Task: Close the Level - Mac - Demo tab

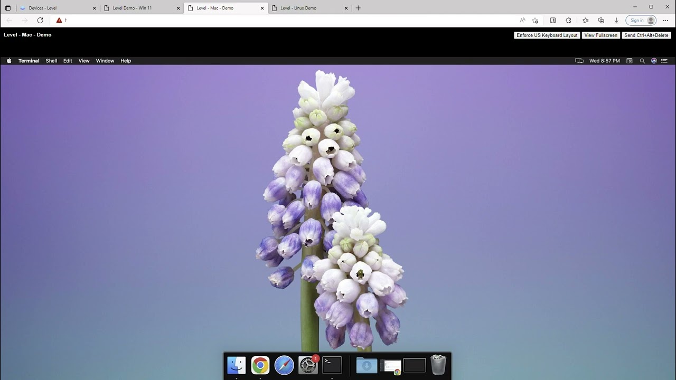Action: 262,8
